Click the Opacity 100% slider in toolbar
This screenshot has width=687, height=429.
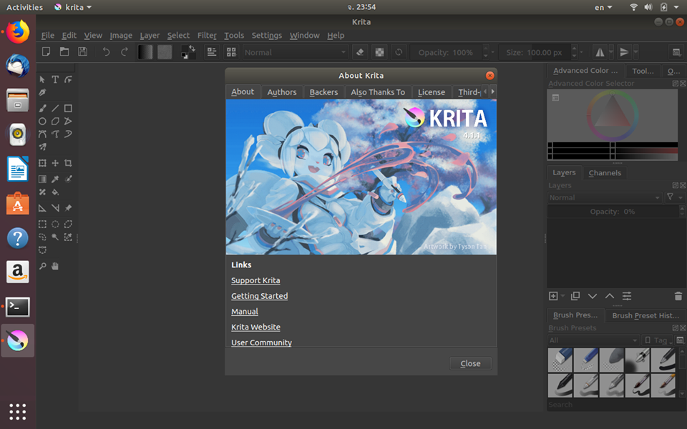pos(446,52)
